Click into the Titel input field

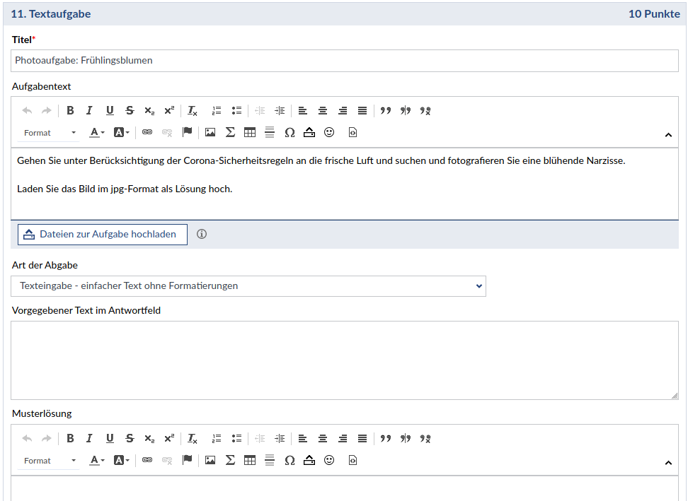pos(344,61)
